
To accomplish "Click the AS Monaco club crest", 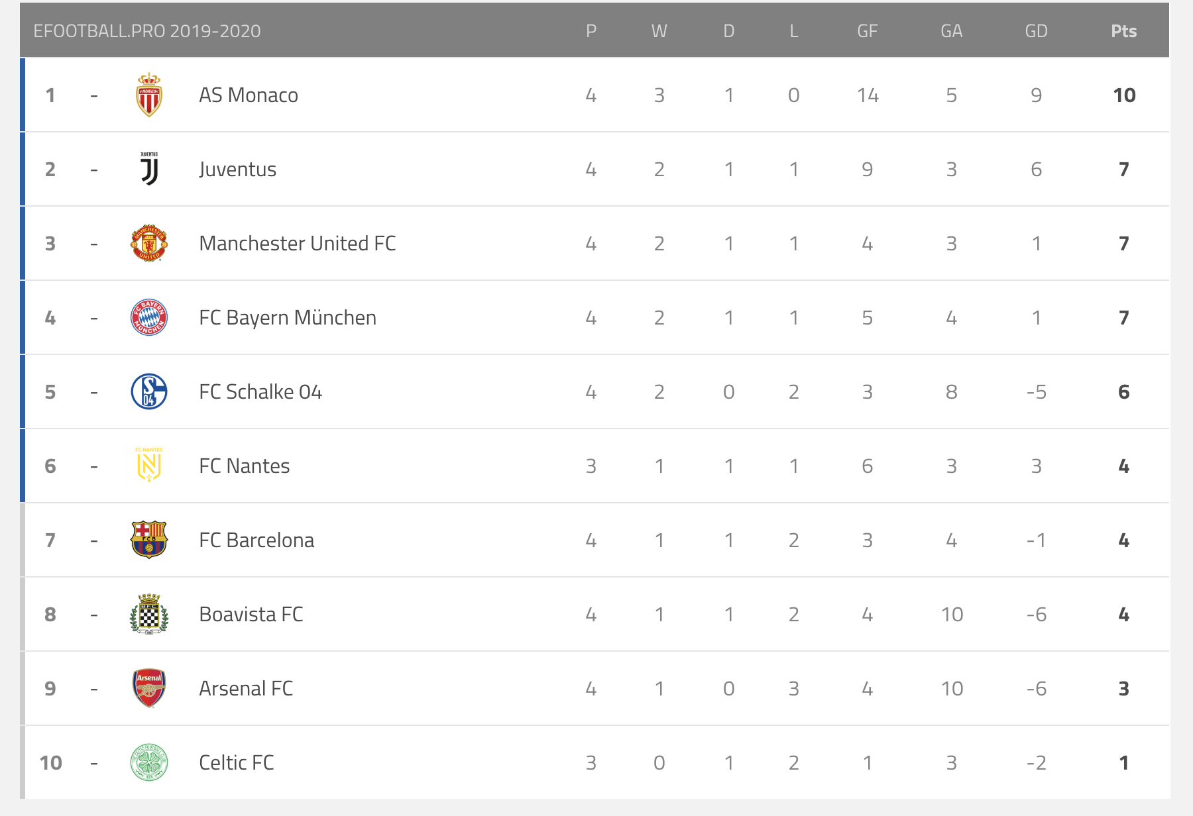I will coord(149,95).
